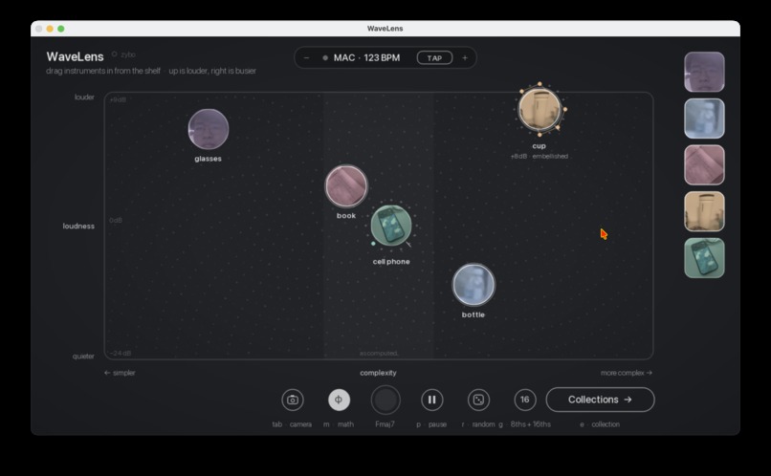
Task: Click the 'louder' axis label
Action: click(84, 97)
